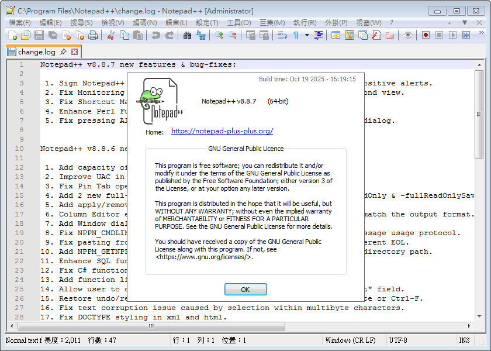491x351 pixels.
Task: Open the 檔案(F) menu
Action: pos(20,23)
